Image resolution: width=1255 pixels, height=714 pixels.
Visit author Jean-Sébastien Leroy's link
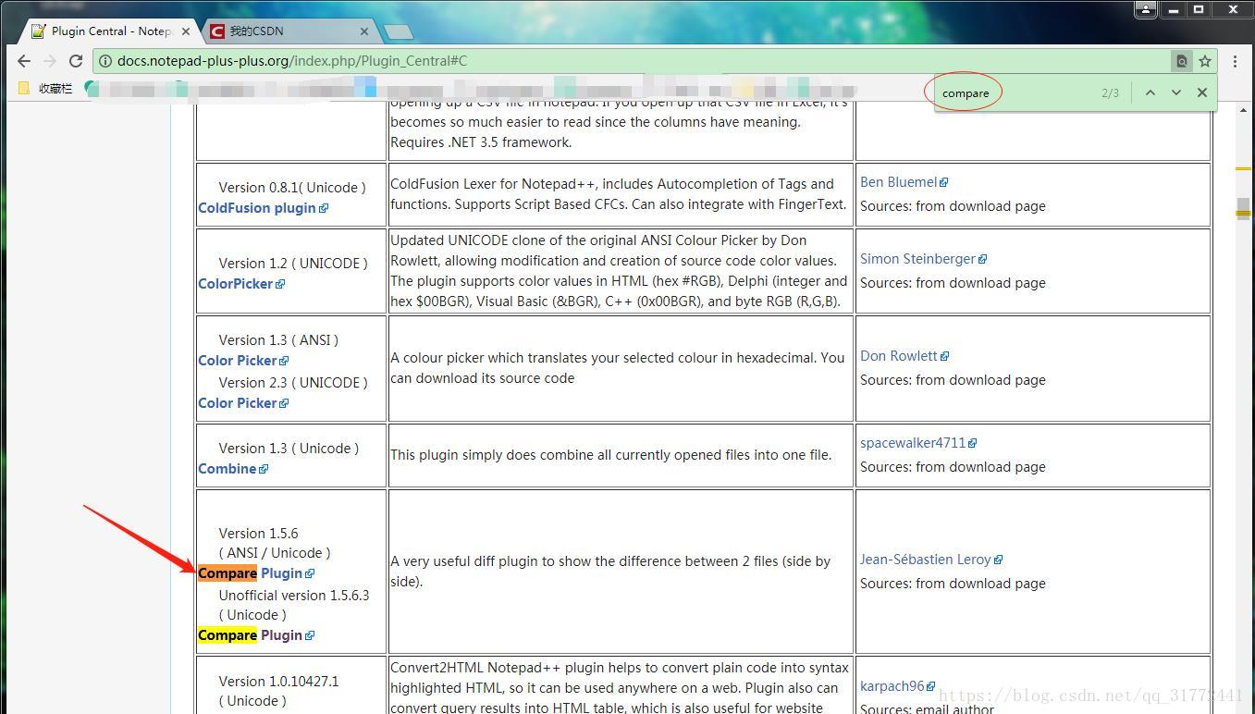click(931, 560)
